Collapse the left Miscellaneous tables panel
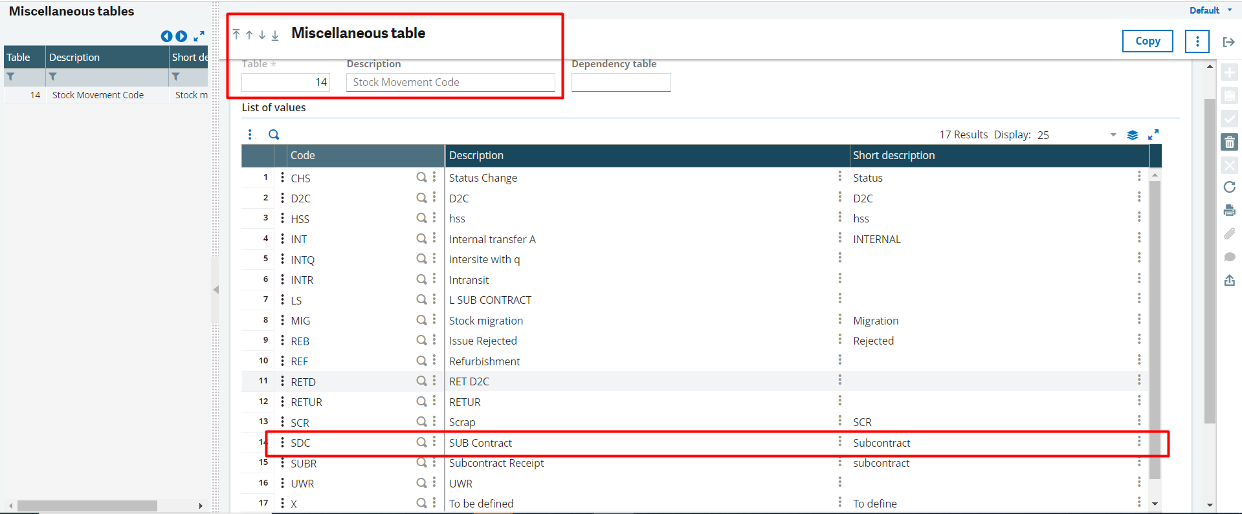 (216, 290)
